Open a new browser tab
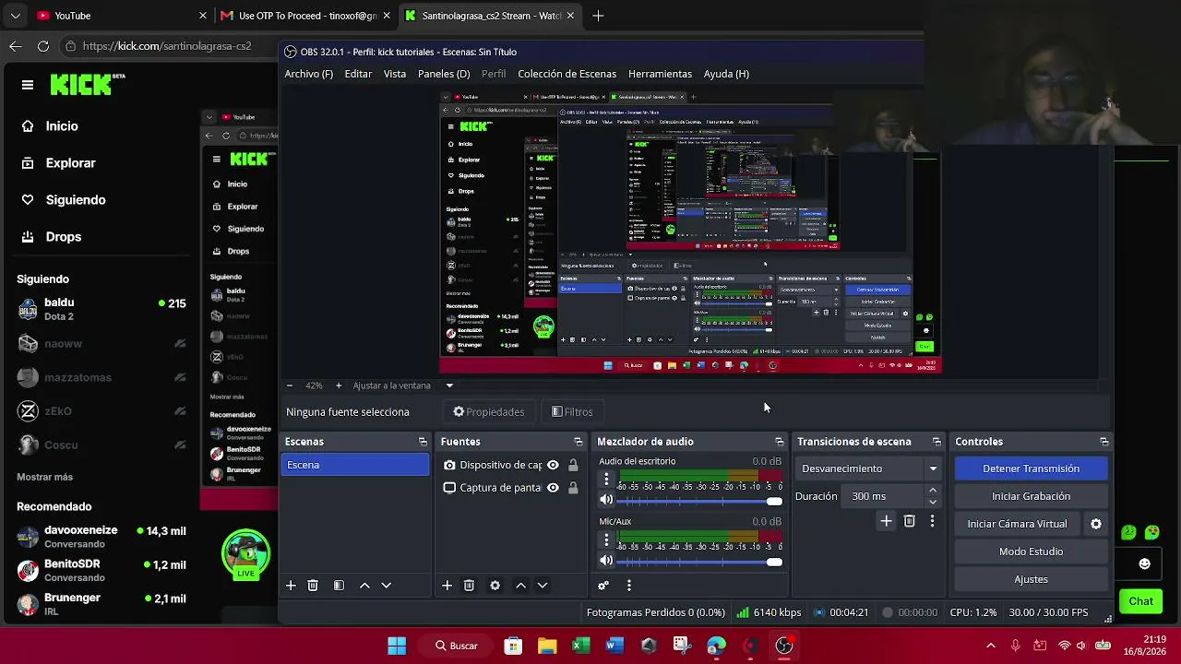Screen dimensions: 1181x664 (x=598, y=16)
